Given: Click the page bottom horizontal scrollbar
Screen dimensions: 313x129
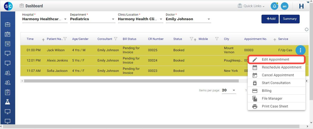Looking at the screenshot, I should click(151, 126).
